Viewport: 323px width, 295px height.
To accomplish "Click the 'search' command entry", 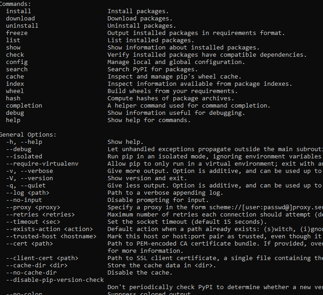I will [x=17, y=69].
